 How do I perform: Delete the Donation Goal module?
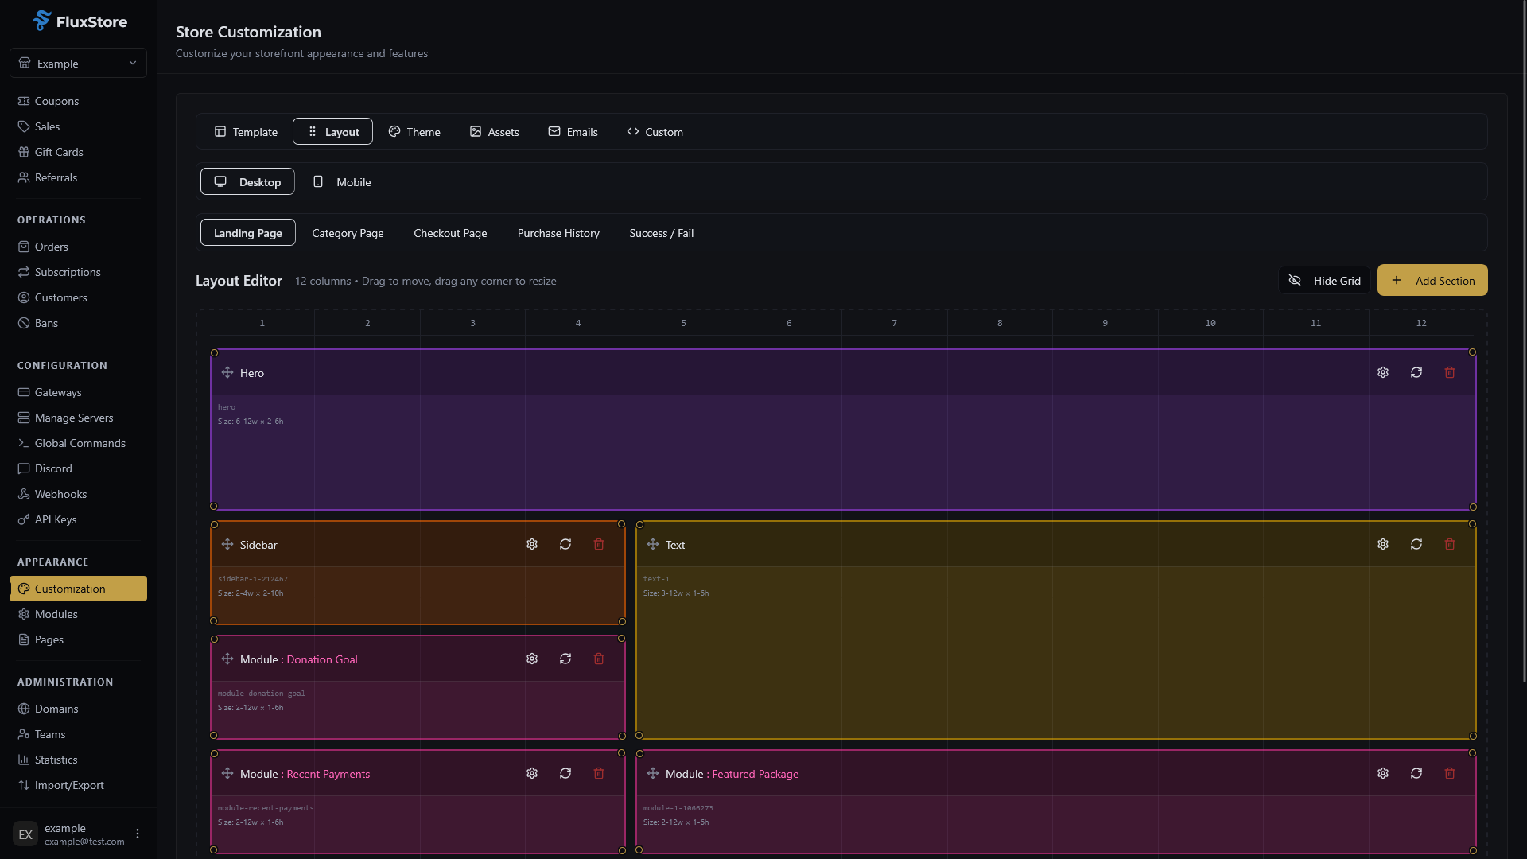[598, 659]
